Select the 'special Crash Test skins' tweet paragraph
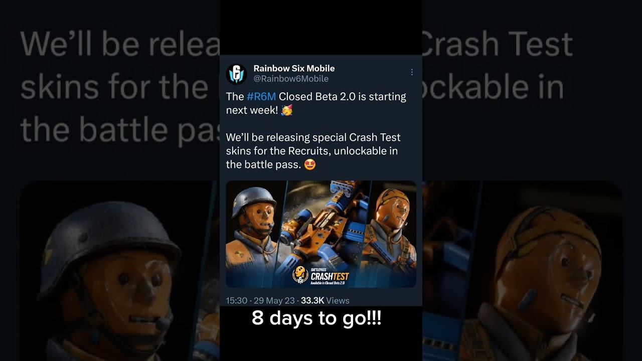The height and width of the screenshot is (361, 642). coord(313,150)
